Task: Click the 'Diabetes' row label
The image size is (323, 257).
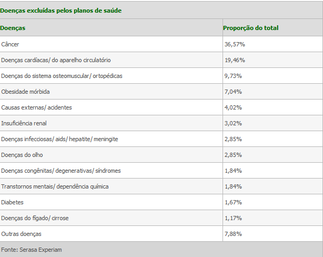Action: [x=13, y=202]
